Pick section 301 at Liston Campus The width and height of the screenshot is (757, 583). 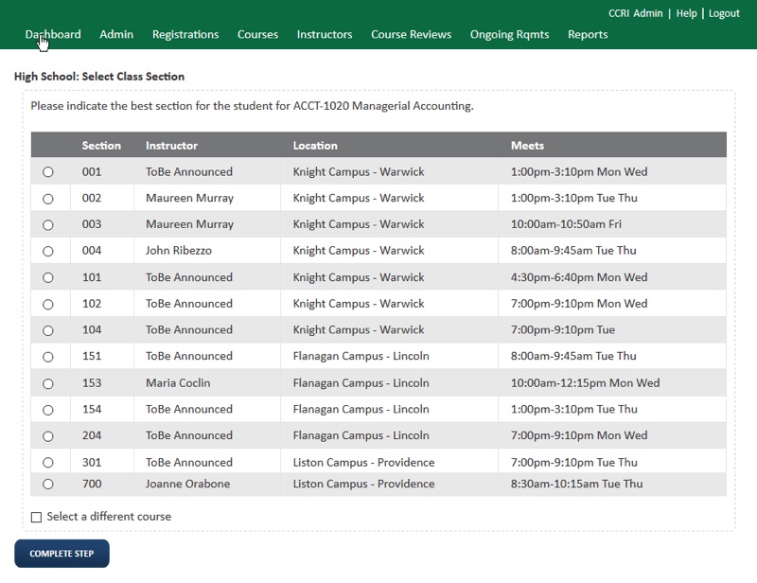pyautogui.click(x=48, y=463)
